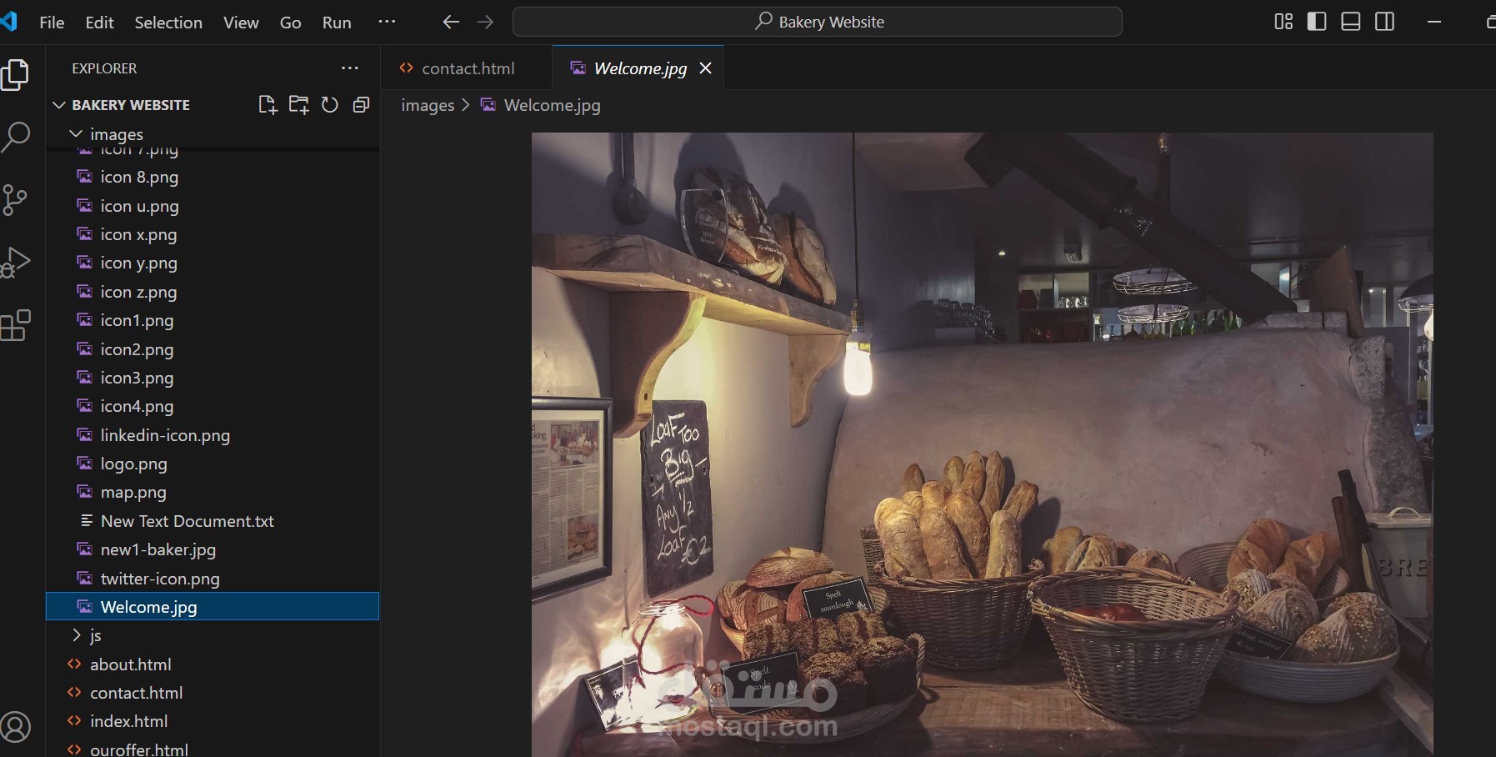
Task: Open the Go menu
Action: tap(290, 23)
